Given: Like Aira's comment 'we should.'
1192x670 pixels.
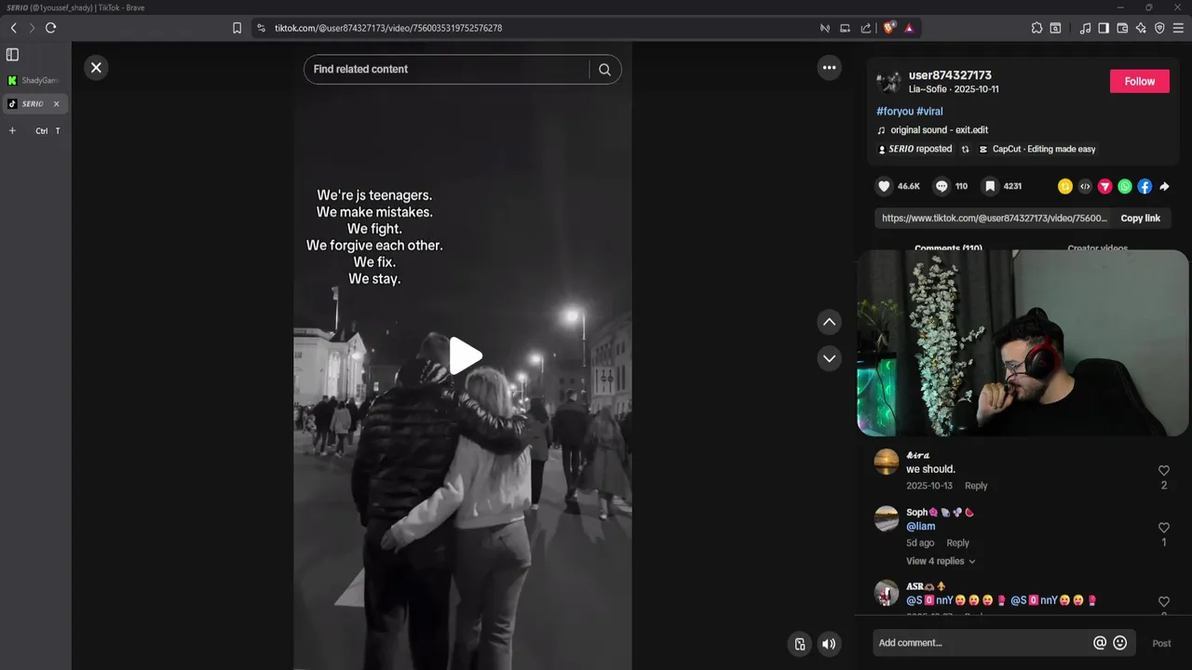Looking at the screenshot, I should click(1164, 471).
